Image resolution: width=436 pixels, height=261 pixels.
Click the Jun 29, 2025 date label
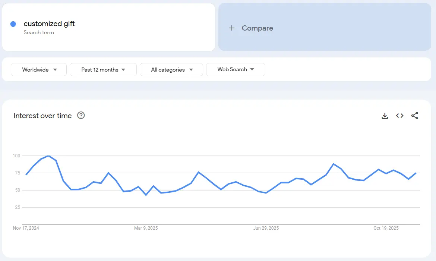[266, 228]
